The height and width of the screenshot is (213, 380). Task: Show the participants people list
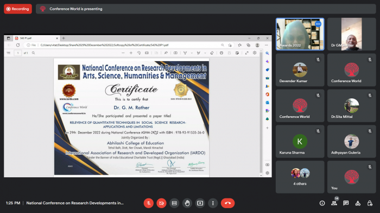point(334,203)
